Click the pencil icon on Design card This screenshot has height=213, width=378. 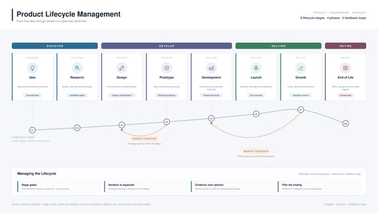(x=122, y=68)
